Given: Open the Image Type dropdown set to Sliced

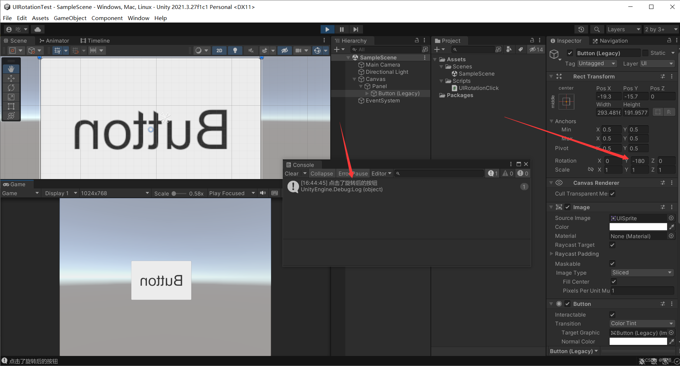Looking at the screenshot, I should [641, 272].
